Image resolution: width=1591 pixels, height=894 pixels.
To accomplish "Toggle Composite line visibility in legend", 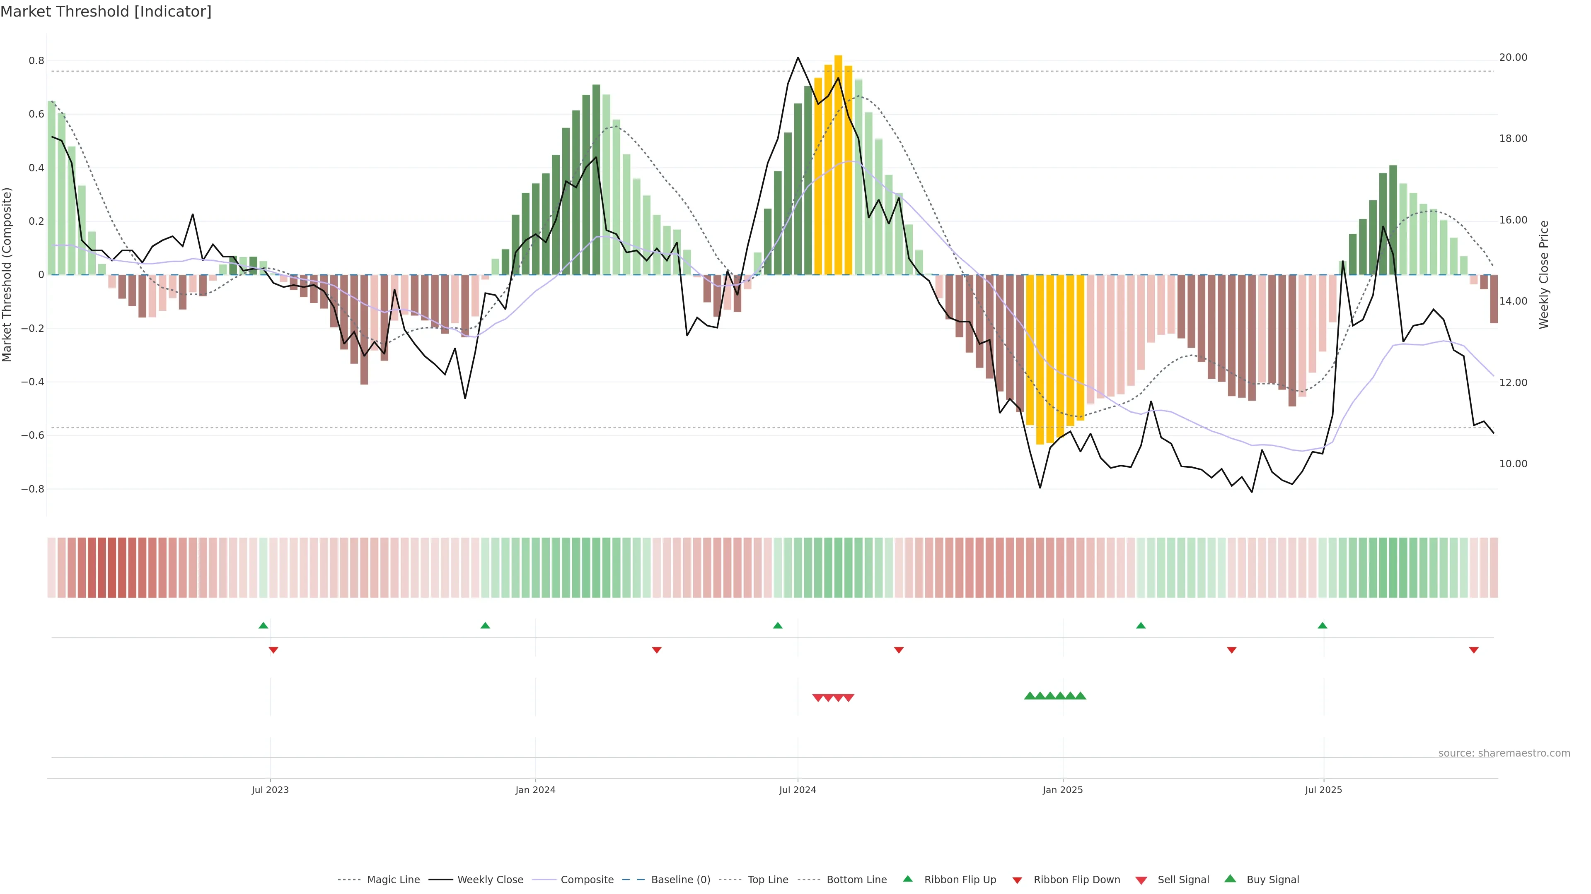I will (587, 880).
